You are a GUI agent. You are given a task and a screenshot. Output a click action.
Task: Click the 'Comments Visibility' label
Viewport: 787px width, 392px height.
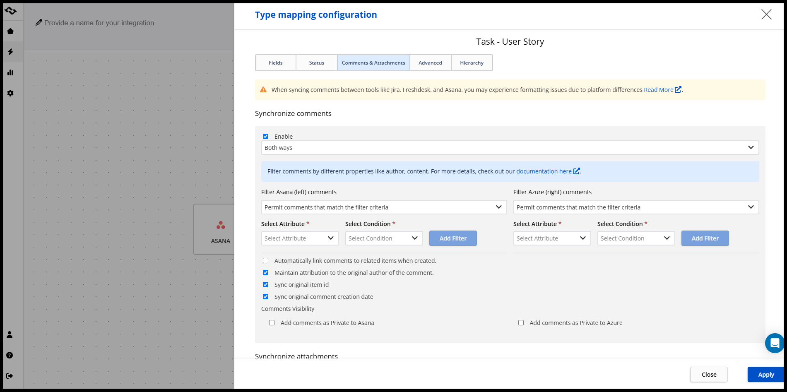[x=288, y=309]
